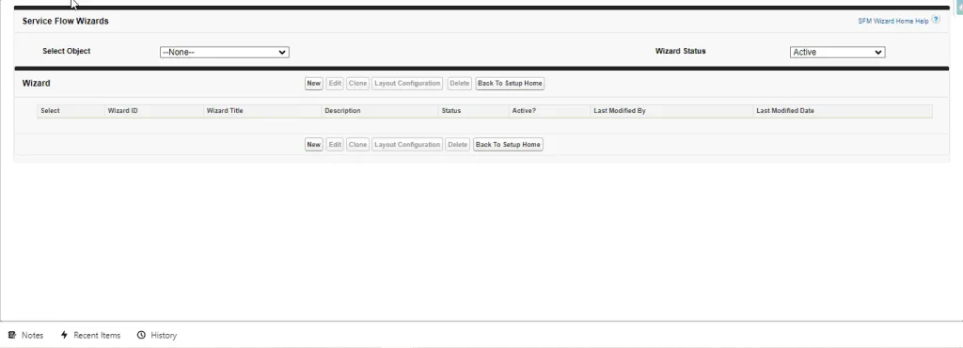
Task: Click the SFM Wizard Home Help link
Action: pos(893,21)
